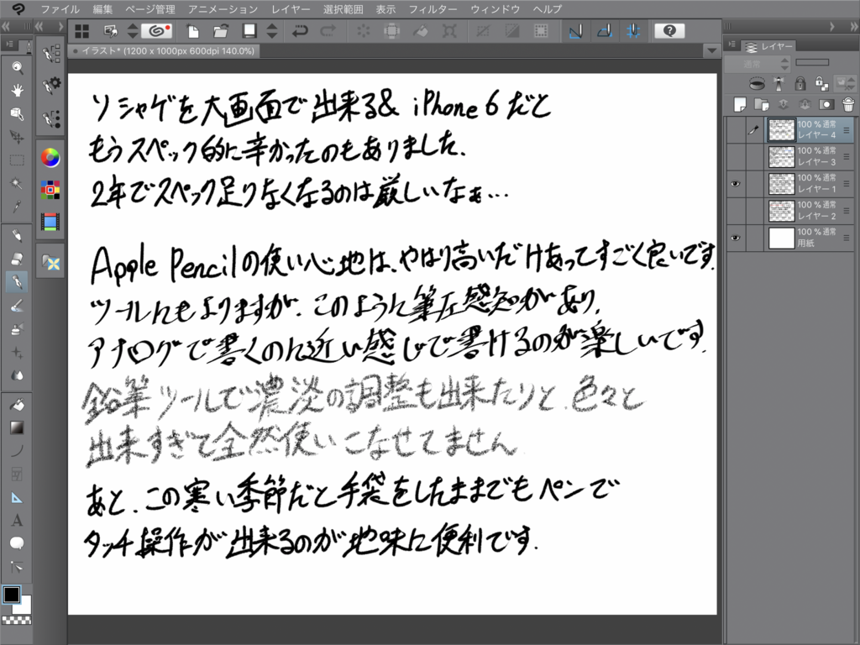This screenshot has height=645, width=860.
Task: Toggle visibility of レイヤー 1
Action: 736,183
